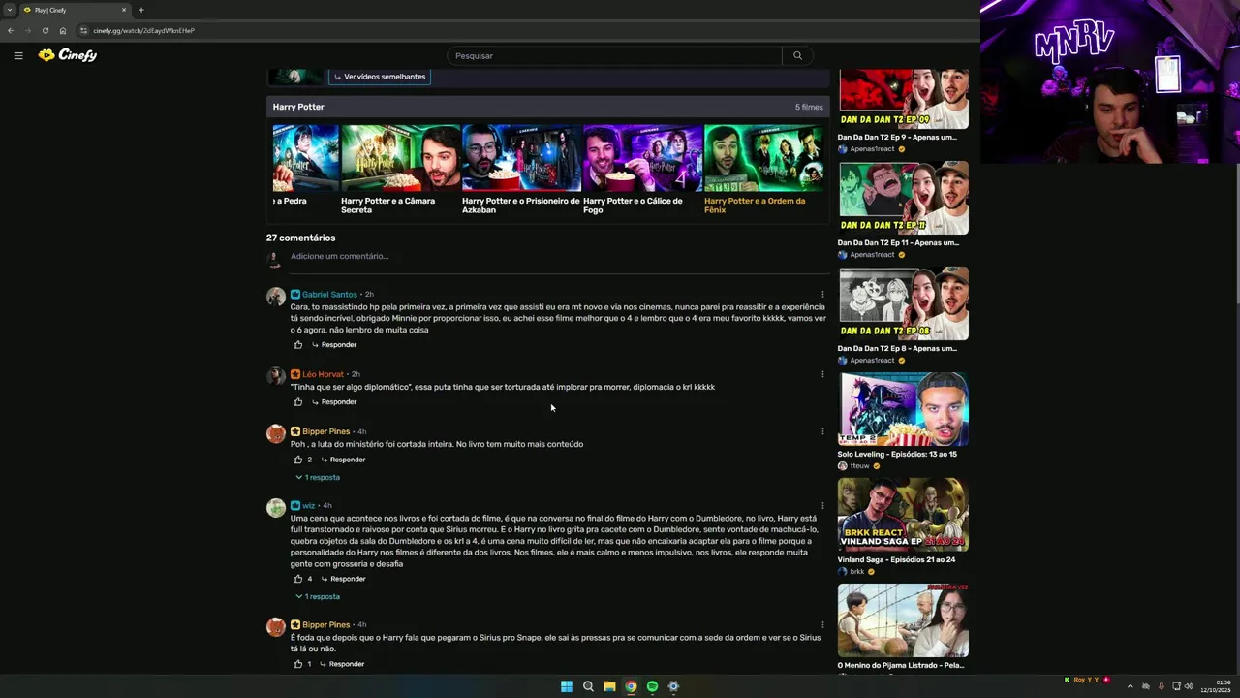This screenshot has width=1240, height=698.
Task: Open the hamburger menu beside Cinefy logo
Action: pos(18,55)
